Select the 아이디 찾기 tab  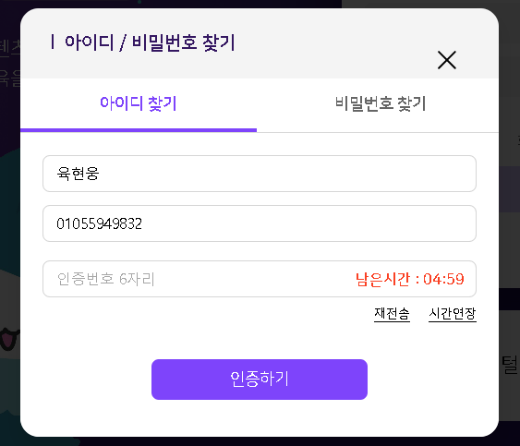pyautogui.click(x=139, y=103)
